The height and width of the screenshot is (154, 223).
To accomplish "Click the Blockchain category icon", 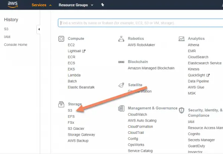I will (x=121, y=62).
